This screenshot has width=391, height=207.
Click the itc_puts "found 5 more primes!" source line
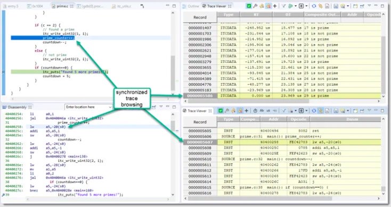75,72
